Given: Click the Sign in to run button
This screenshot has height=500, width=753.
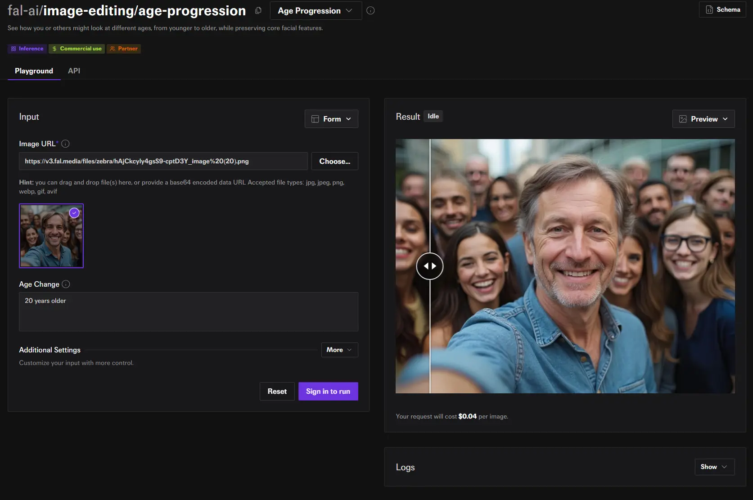Looking at the screenshot, I should [328, 391].
